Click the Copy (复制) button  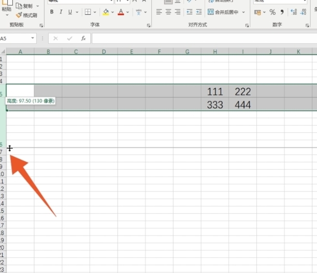pos(24,6)
